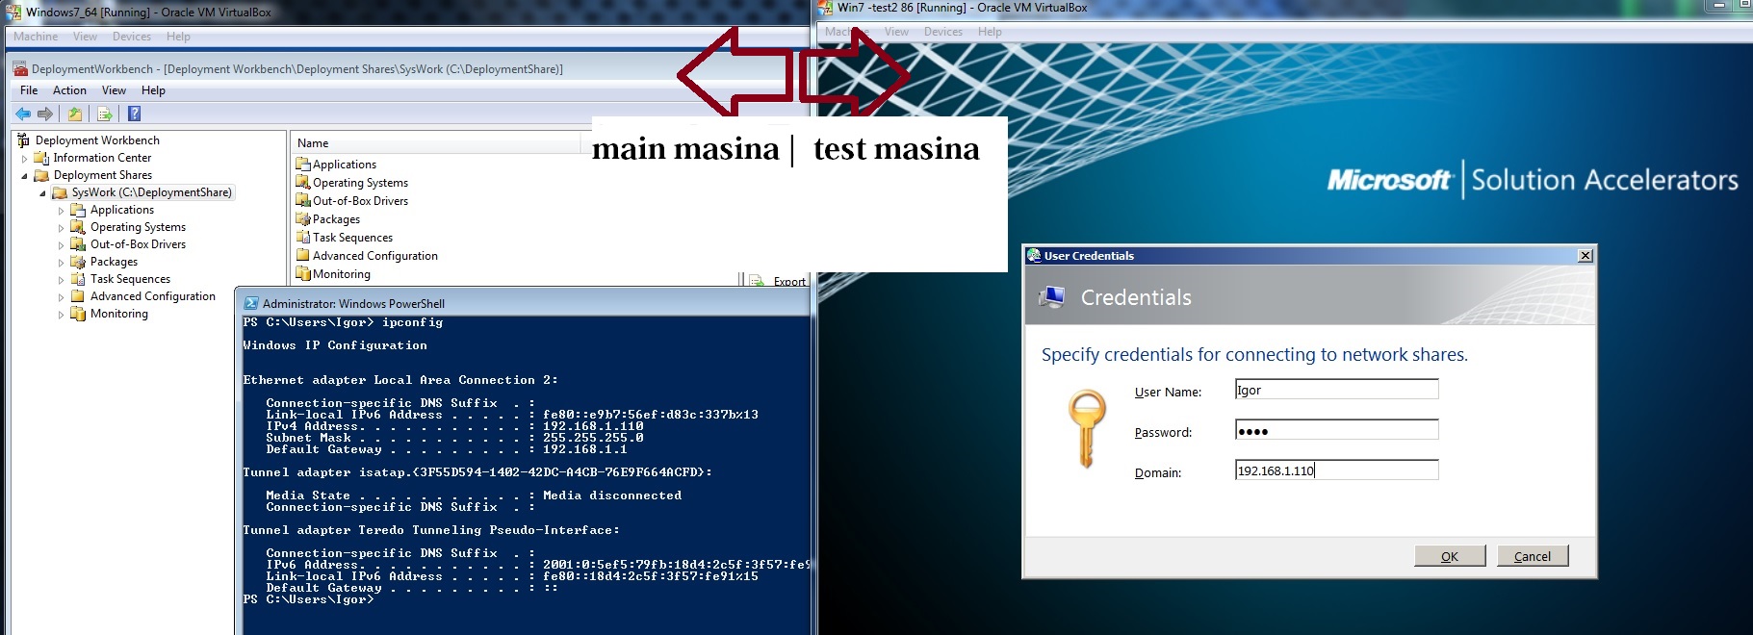Open the Action menu in Deployment Workbench
The height and width of the screenshot is (635, 1753).
coord(69,90)
